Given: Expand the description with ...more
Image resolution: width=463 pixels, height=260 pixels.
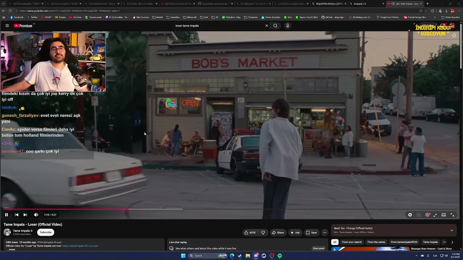Looking at the screenshot, I should tap(11, 250).
